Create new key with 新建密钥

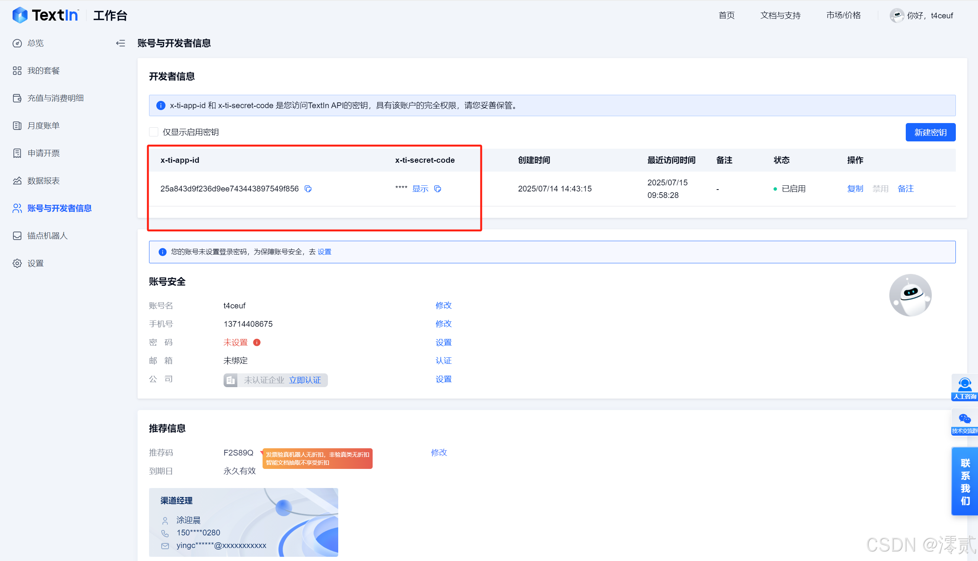point(930,132)
